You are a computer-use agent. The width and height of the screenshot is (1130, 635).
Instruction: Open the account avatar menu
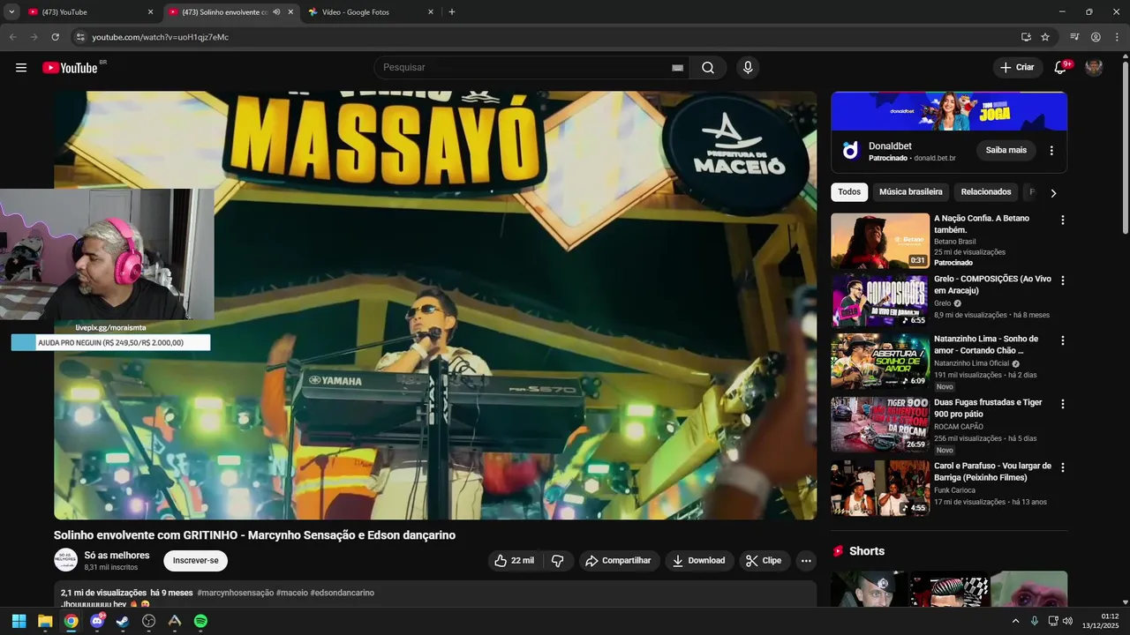[x=1094, y=68]
